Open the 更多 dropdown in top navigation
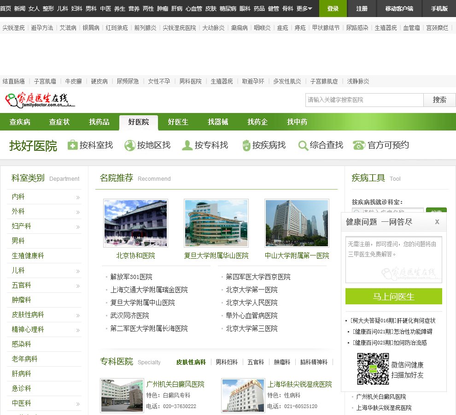Screen dimensions: 456x415 click(304, 9)
